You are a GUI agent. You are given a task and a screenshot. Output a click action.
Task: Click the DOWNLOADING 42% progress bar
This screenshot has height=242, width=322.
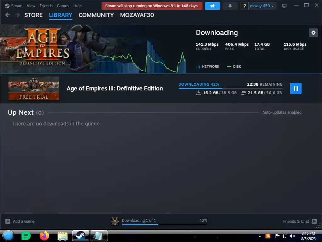pyautogui.click(x=230, y=88)
